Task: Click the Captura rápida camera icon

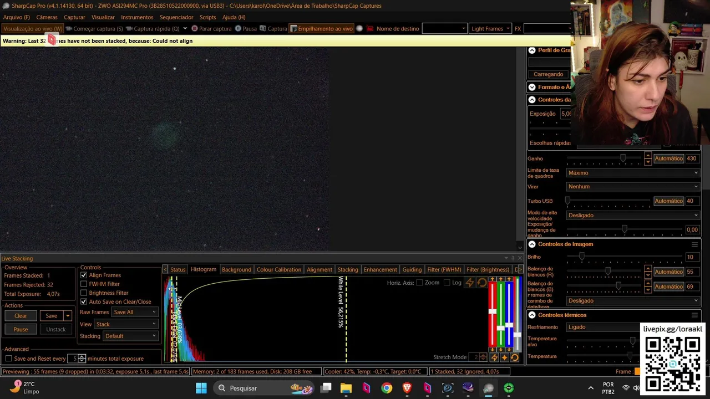Action: click(129, 29)
